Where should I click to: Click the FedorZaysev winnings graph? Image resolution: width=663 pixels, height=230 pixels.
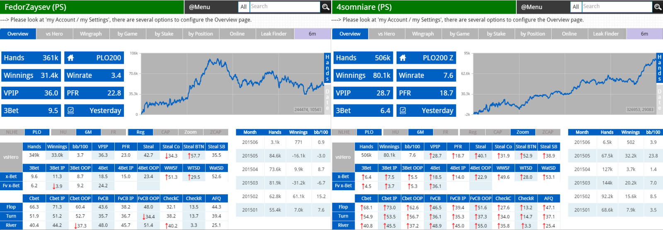(232, 84)
